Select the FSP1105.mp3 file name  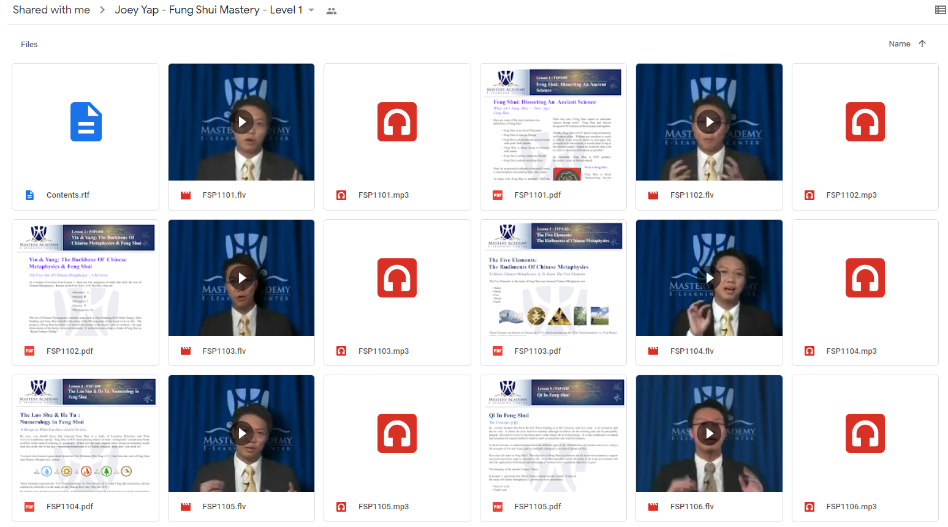tap(384, 507)
